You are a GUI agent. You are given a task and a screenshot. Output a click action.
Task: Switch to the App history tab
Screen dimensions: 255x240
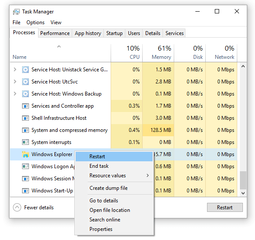(88, 33)
